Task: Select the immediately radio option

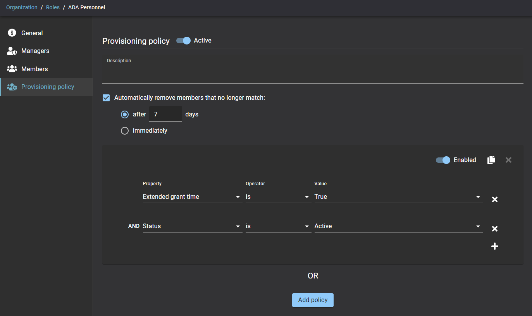Action: (x=125, y=131)
